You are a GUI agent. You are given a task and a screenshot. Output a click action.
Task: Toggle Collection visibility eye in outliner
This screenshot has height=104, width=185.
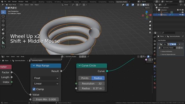pos(180,10)
